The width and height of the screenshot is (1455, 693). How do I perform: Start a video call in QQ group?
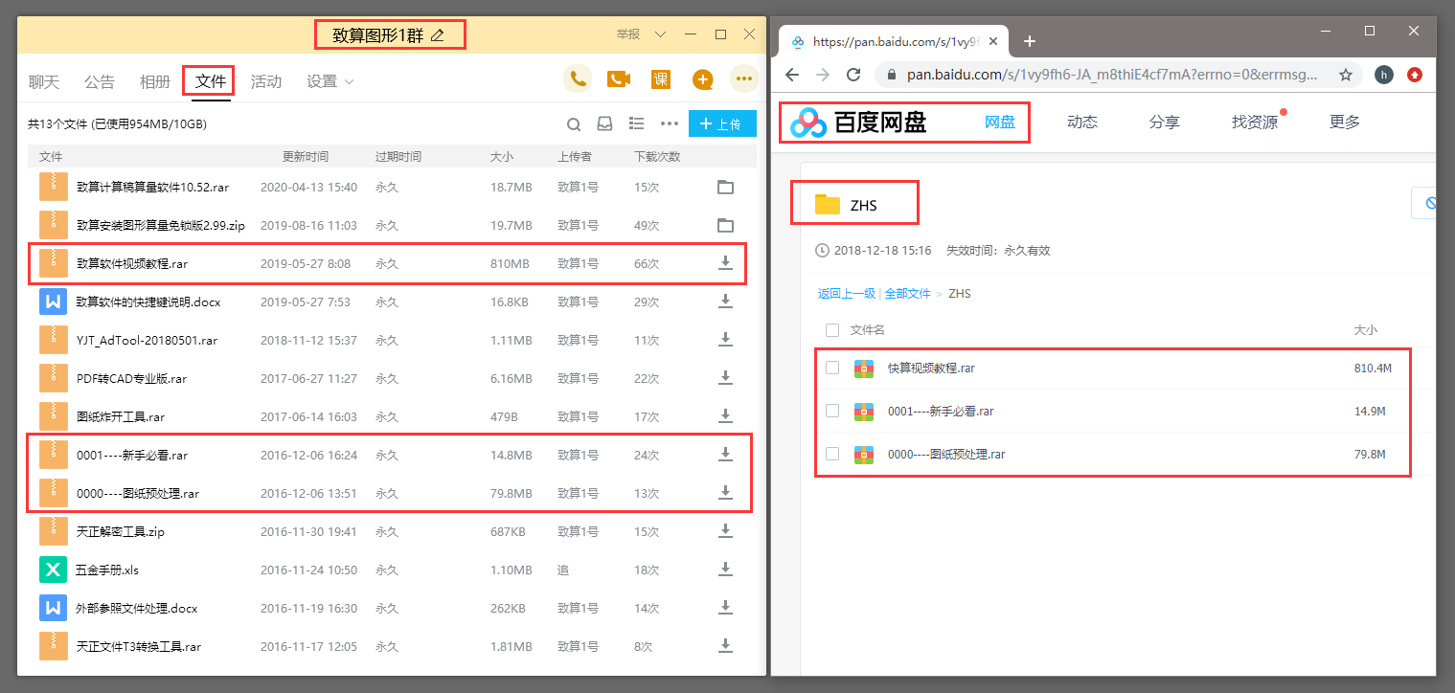pyautogui.click(x=619, y=78)
